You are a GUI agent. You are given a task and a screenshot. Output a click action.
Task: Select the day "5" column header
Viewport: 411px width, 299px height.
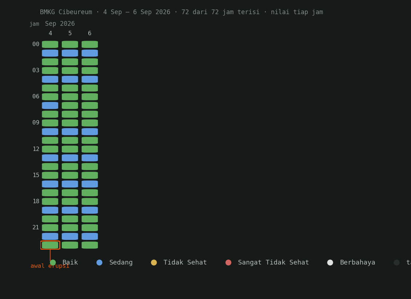[70, 33]
